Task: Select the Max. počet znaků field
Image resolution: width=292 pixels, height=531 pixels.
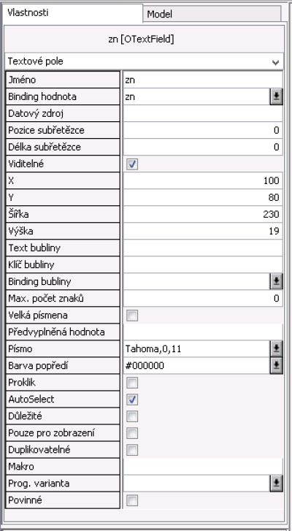Action: coord(203,298)
